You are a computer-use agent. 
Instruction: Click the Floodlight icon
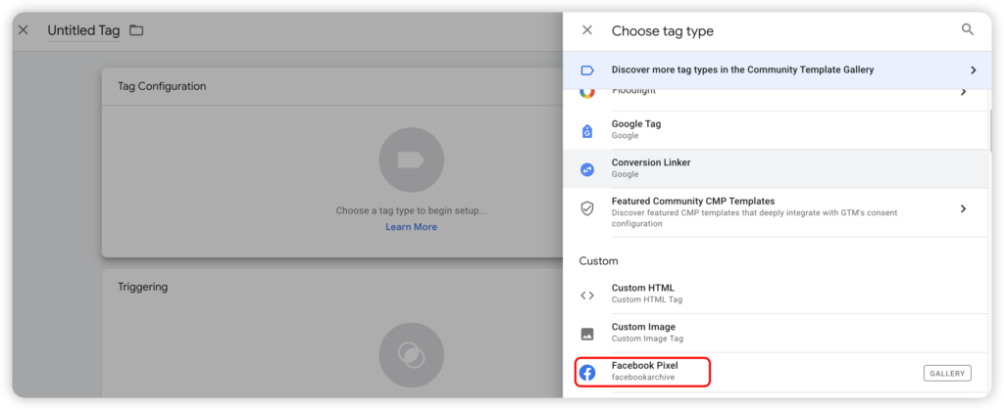point(587,91)
